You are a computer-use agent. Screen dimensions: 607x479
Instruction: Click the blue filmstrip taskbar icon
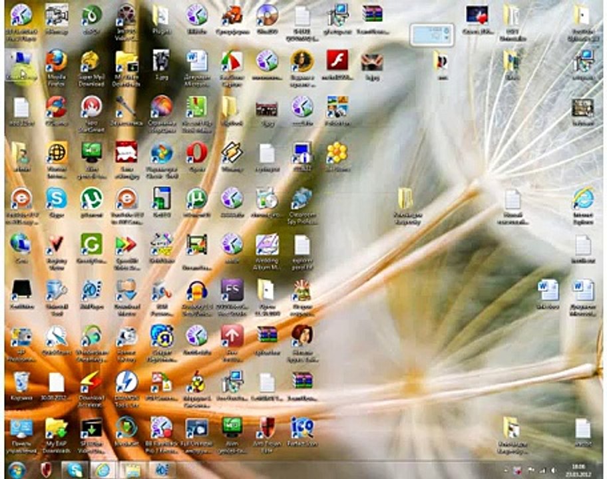click(161, 470)
